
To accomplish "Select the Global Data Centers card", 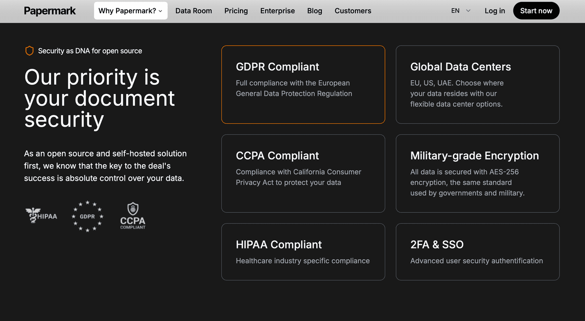I will click(x=477, y=84).
